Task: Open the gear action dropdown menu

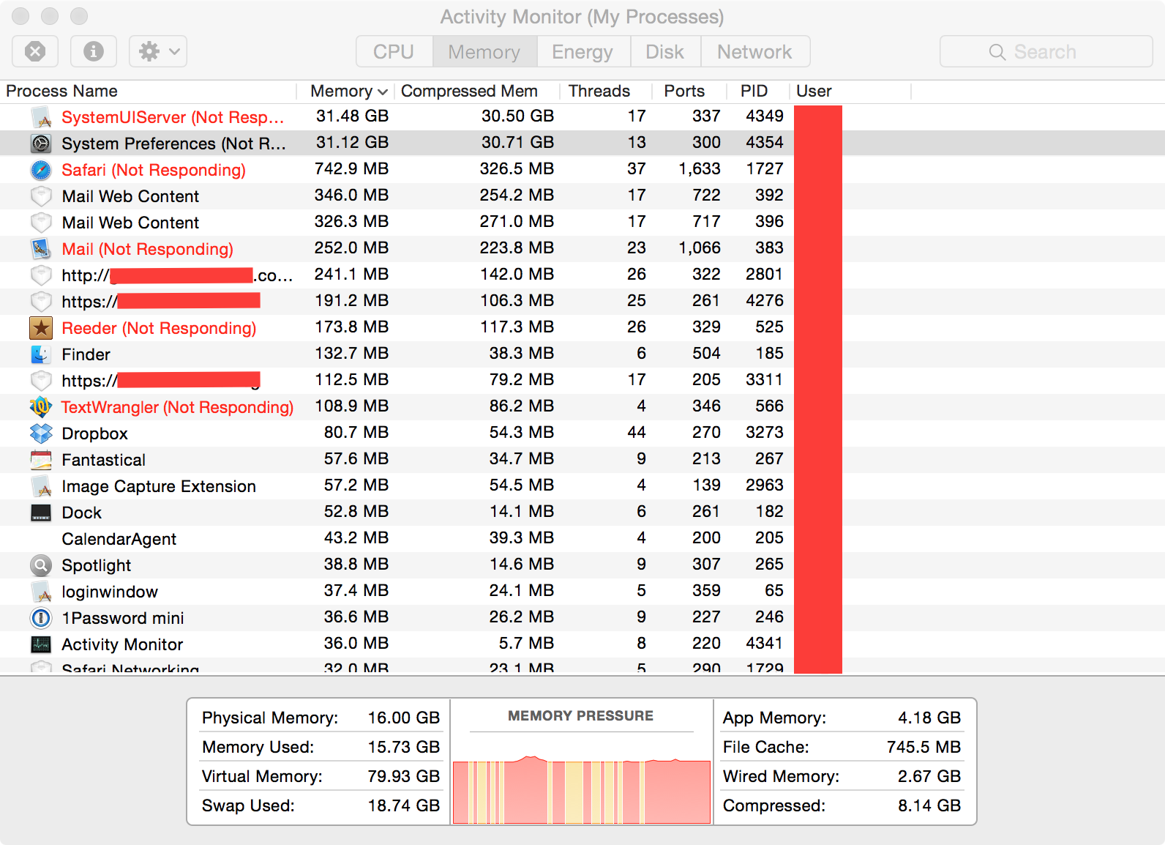Action: click(x=158, y=51)
